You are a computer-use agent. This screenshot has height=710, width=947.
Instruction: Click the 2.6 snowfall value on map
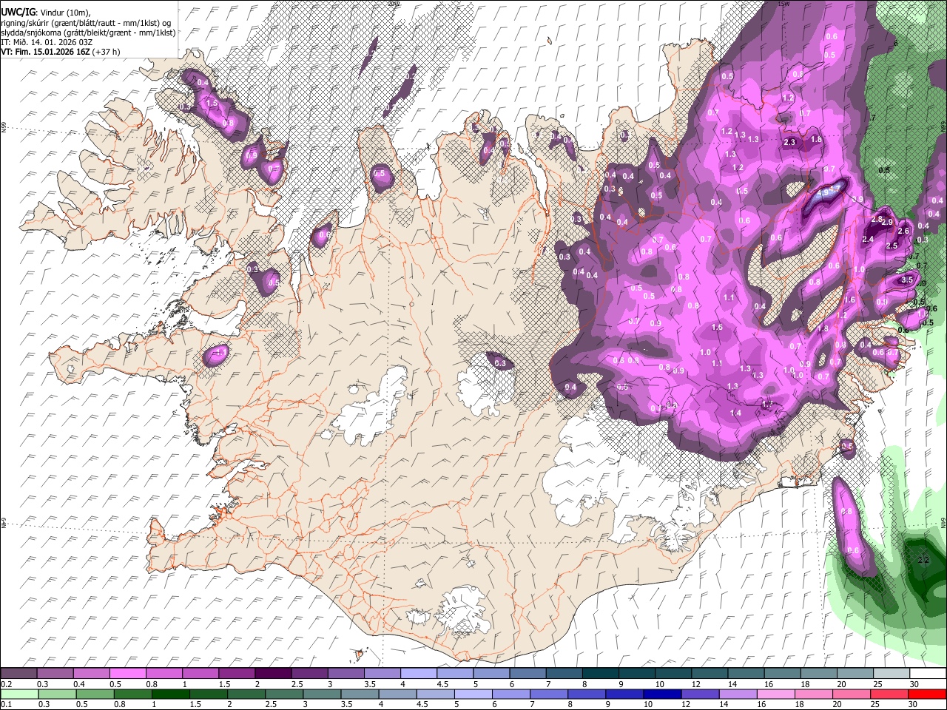[903, 231]
